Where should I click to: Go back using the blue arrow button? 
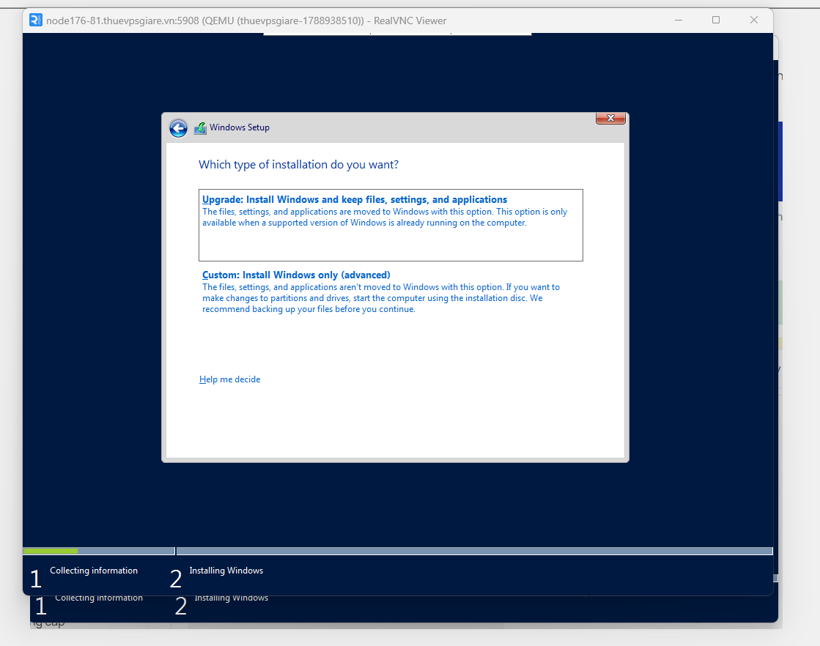[x=178, y=128]
